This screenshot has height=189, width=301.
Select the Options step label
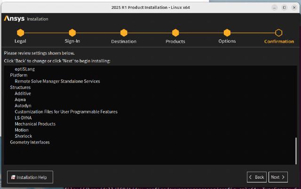[227, 41]
